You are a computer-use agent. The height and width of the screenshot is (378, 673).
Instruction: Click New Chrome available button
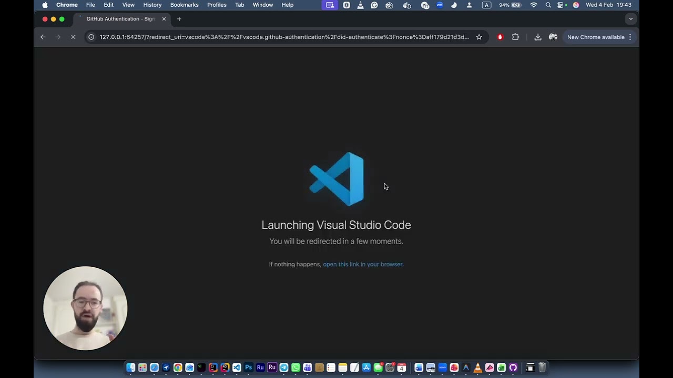(x=599, y=37)
